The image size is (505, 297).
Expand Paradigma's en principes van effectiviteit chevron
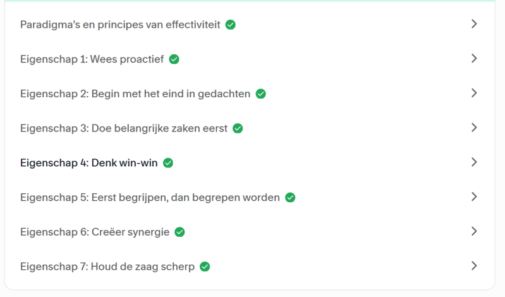coord(474,24)
